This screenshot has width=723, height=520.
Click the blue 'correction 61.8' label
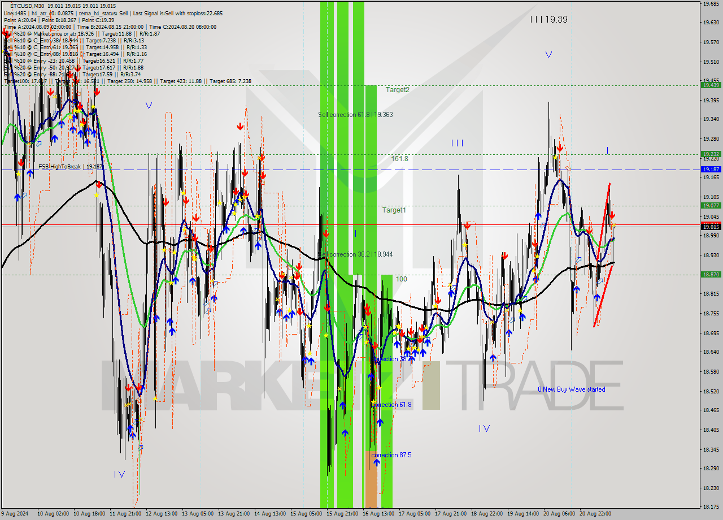click(391, 405)
